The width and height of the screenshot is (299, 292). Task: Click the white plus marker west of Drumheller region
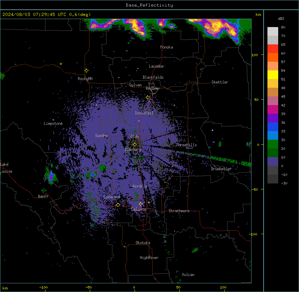[x=212, y=130]
